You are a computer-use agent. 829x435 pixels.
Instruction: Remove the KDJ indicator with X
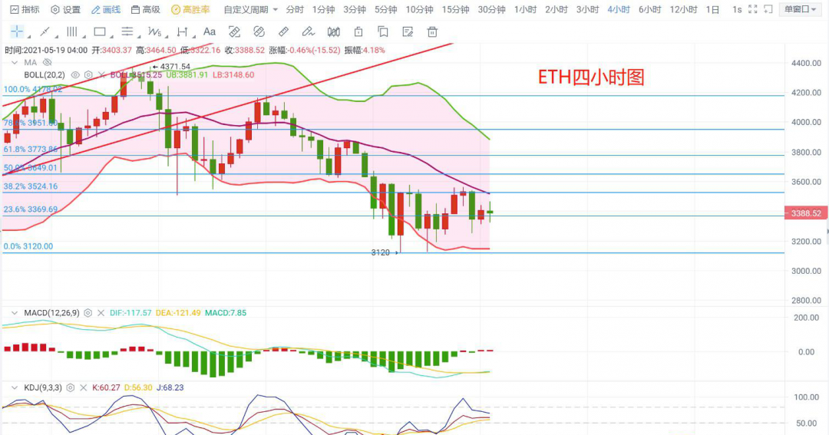click(x=83, y=387)
